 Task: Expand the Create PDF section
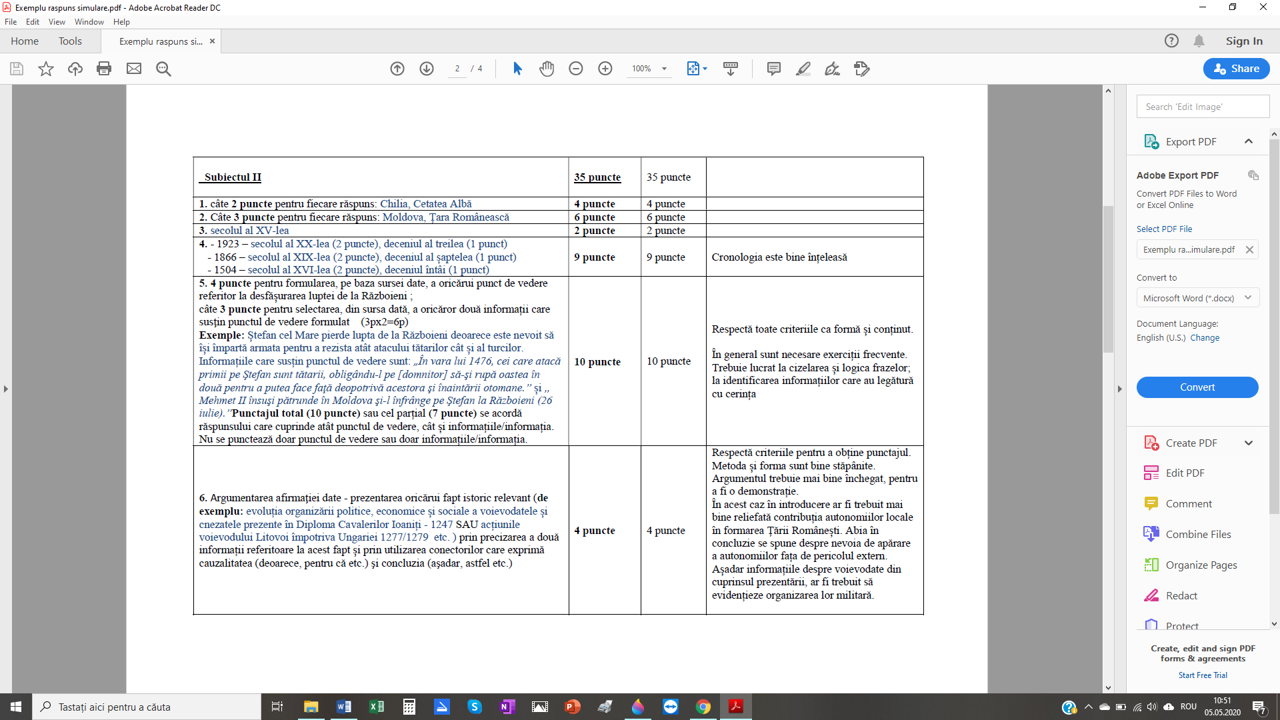(1249, 443)
